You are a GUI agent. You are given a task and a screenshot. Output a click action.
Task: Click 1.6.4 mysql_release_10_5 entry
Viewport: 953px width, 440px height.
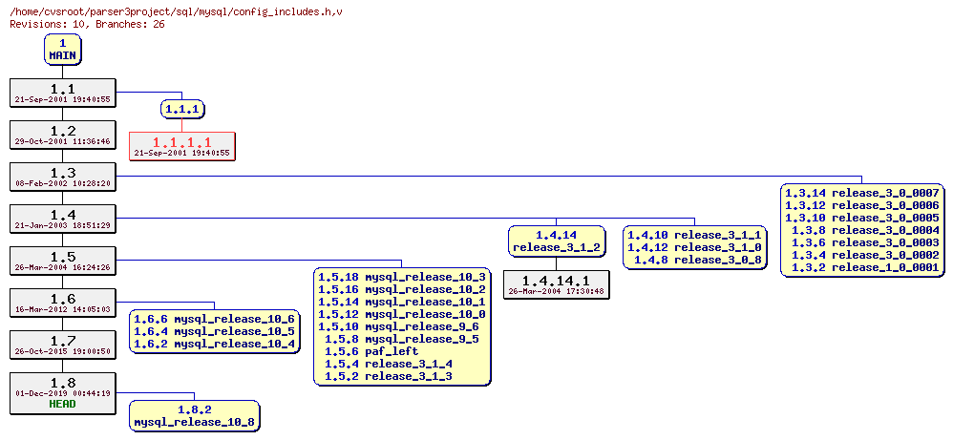pyautogui.click(x=215, y=331)
